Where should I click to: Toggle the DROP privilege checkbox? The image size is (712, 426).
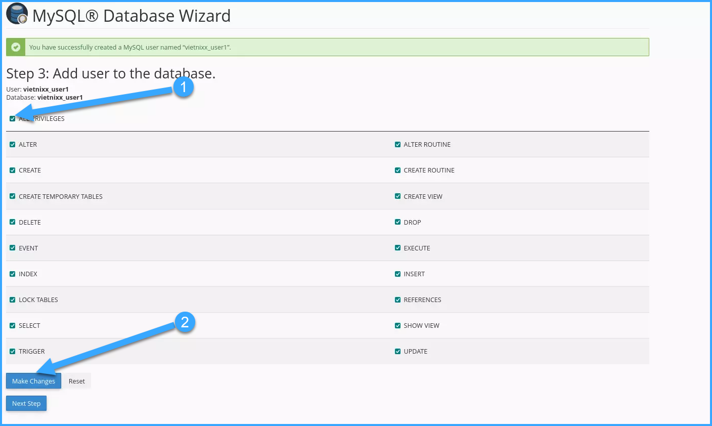398,222
